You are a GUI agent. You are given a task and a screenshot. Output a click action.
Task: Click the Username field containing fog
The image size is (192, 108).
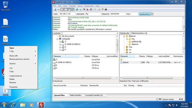pos(93,14)
